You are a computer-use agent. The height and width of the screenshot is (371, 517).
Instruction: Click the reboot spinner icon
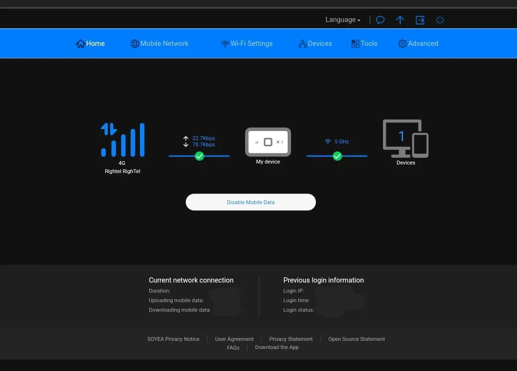pos(440,20)
